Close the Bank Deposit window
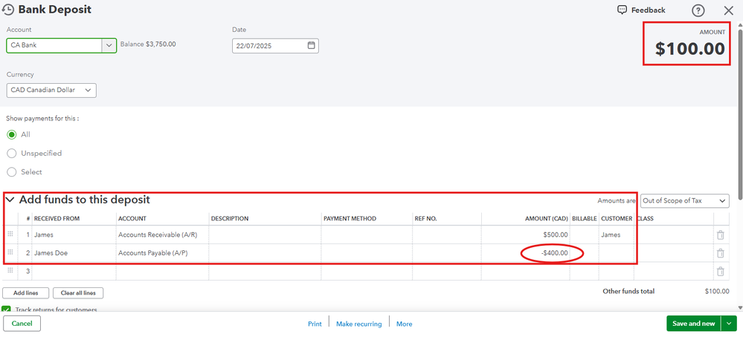Viewport: 743px width, 337px height. pyautogui.click(x=728, y=10)
